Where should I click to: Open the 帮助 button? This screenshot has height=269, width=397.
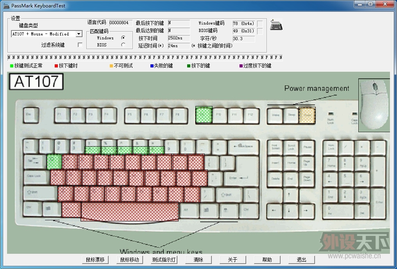(x=267, y=260)
